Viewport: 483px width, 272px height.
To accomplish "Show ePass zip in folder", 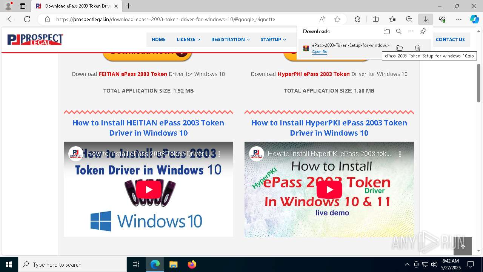I will [x=400, y=48].
